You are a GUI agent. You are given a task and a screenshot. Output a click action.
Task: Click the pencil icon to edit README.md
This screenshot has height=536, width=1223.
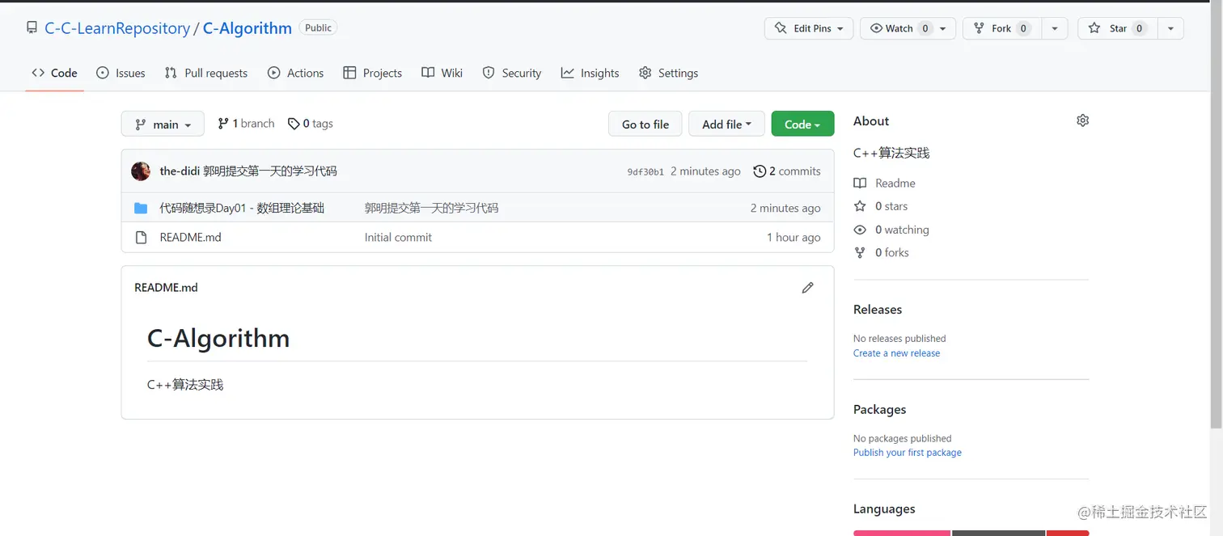(807, 288)
